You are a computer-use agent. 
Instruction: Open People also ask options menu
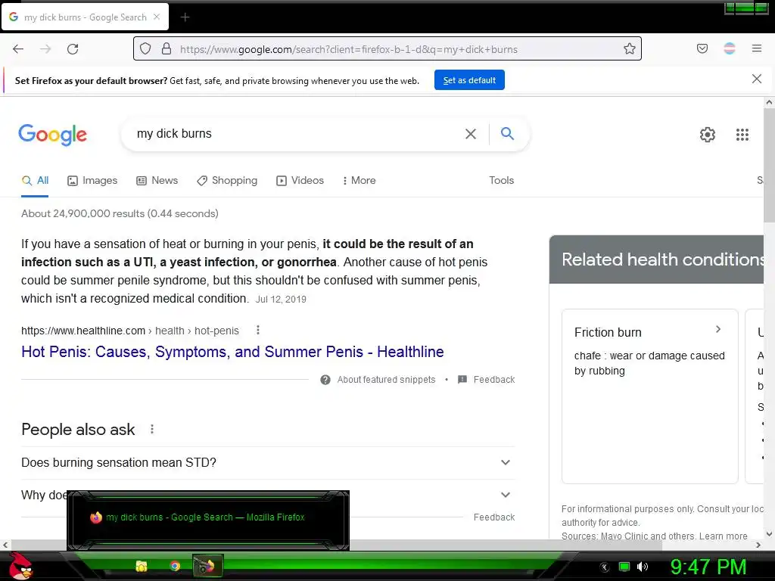pyautogui.click(x=152, y=430)
